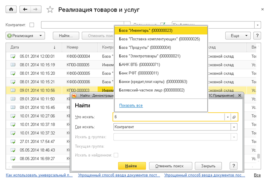Choose Белявский-частное лицо (000000002)
269x182 pixels.
(161, 90)
